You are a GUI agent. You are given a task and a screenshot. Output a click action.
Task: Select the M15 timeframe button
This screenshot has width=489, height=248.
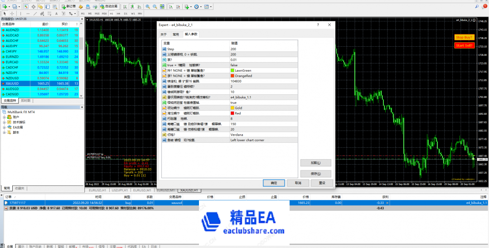[x=97, y=14]
